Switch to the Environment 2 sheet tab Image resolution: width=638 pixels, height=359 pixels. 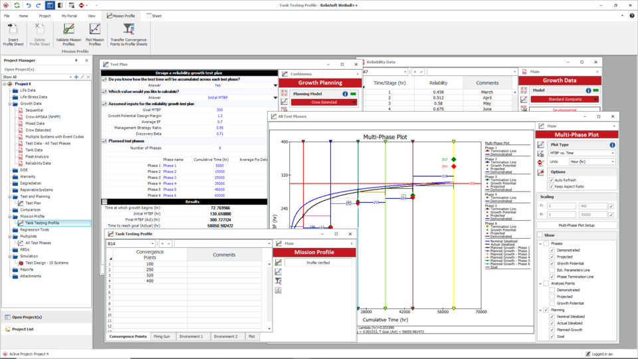tap(225, 336)
